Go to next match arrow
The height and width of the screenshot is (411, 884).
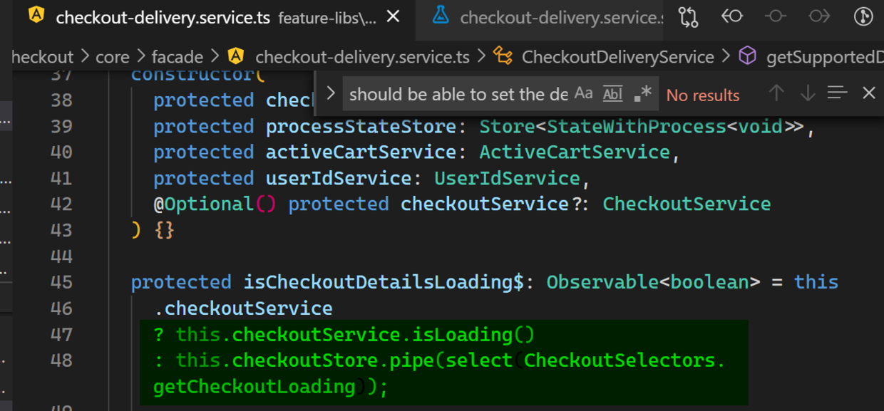[x=807, y=93]
